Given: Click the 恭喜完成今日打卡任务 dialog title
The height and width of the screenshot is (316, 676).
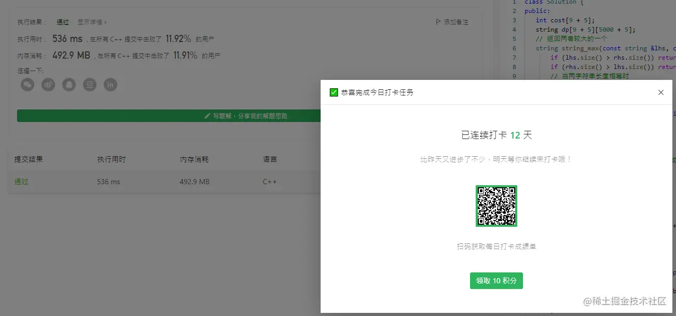Looking at the screenshot, I should click(377, 92).
